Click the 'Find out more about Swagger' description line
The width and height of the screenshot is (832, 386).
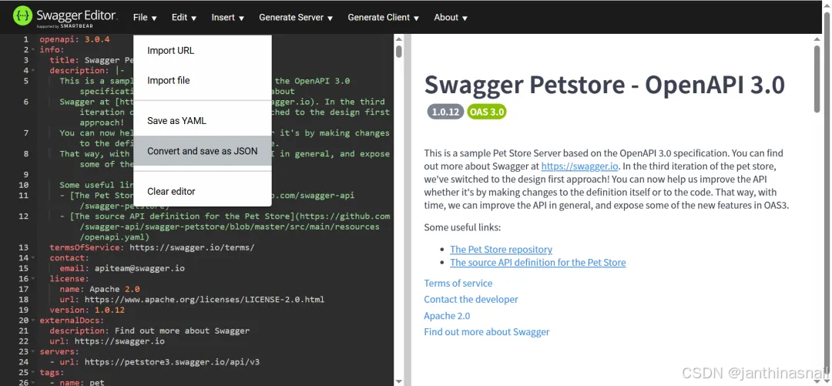[149, 331]
